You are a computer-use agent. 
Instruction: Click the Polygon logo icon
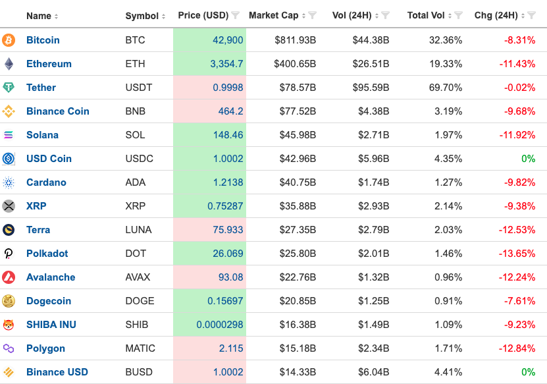point(9,348)
